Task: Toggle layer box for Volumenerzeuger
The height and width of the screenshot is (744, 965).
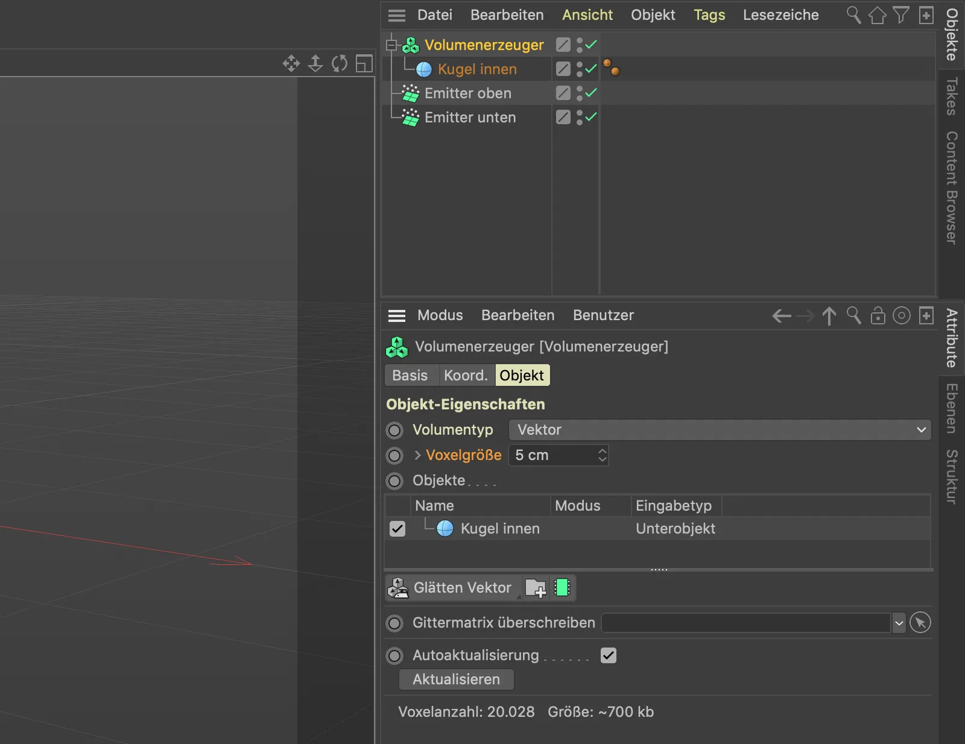Action: [x=563, y=45]
